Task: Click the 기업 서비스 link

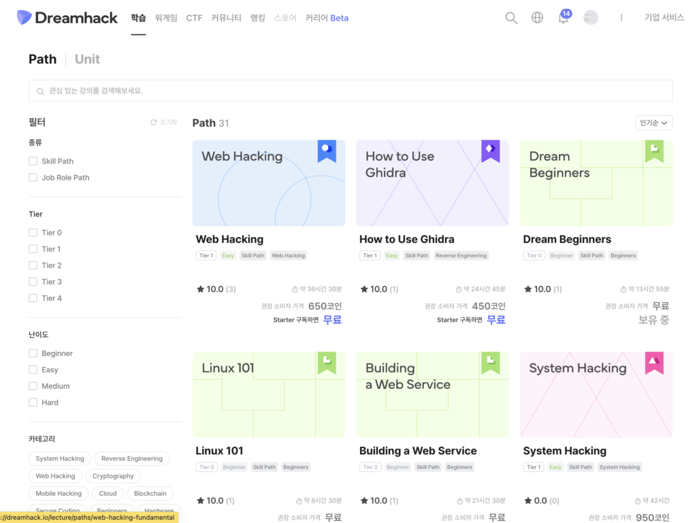Action: pos(664,17)
